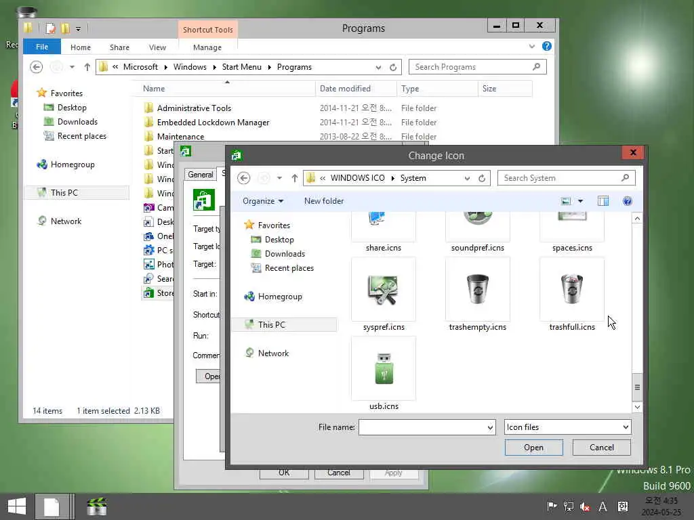This screenshot has height=520, width=694.
Task: Click the up arrow in Programs window
Action: tap(87, 67)
